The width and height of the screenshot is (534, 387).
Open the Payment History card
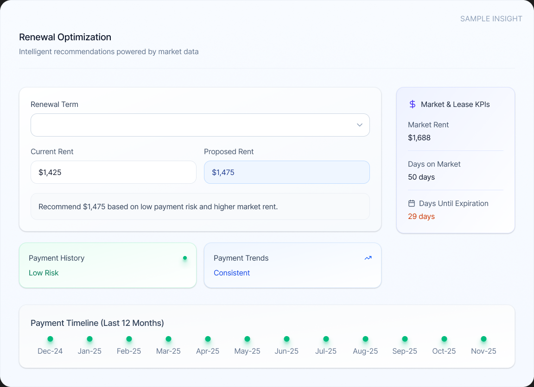click(x=108, y=265)
